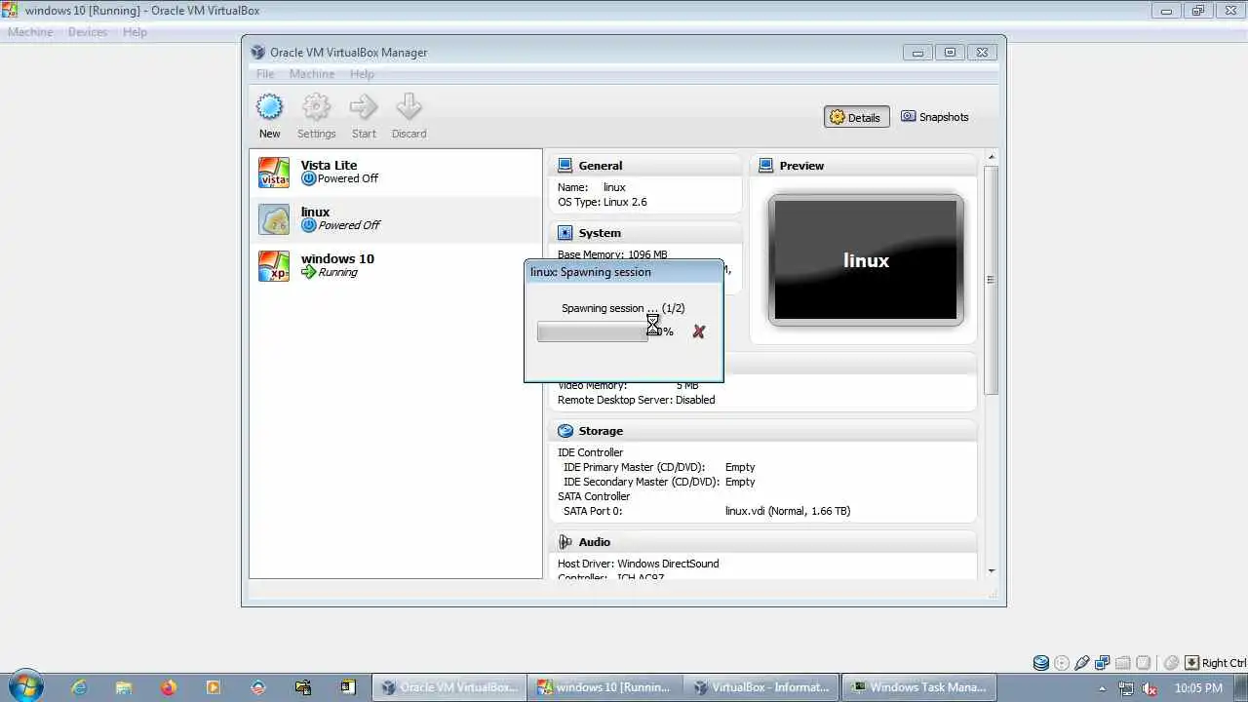Click the linux preview thumbnail

[866, 260]
